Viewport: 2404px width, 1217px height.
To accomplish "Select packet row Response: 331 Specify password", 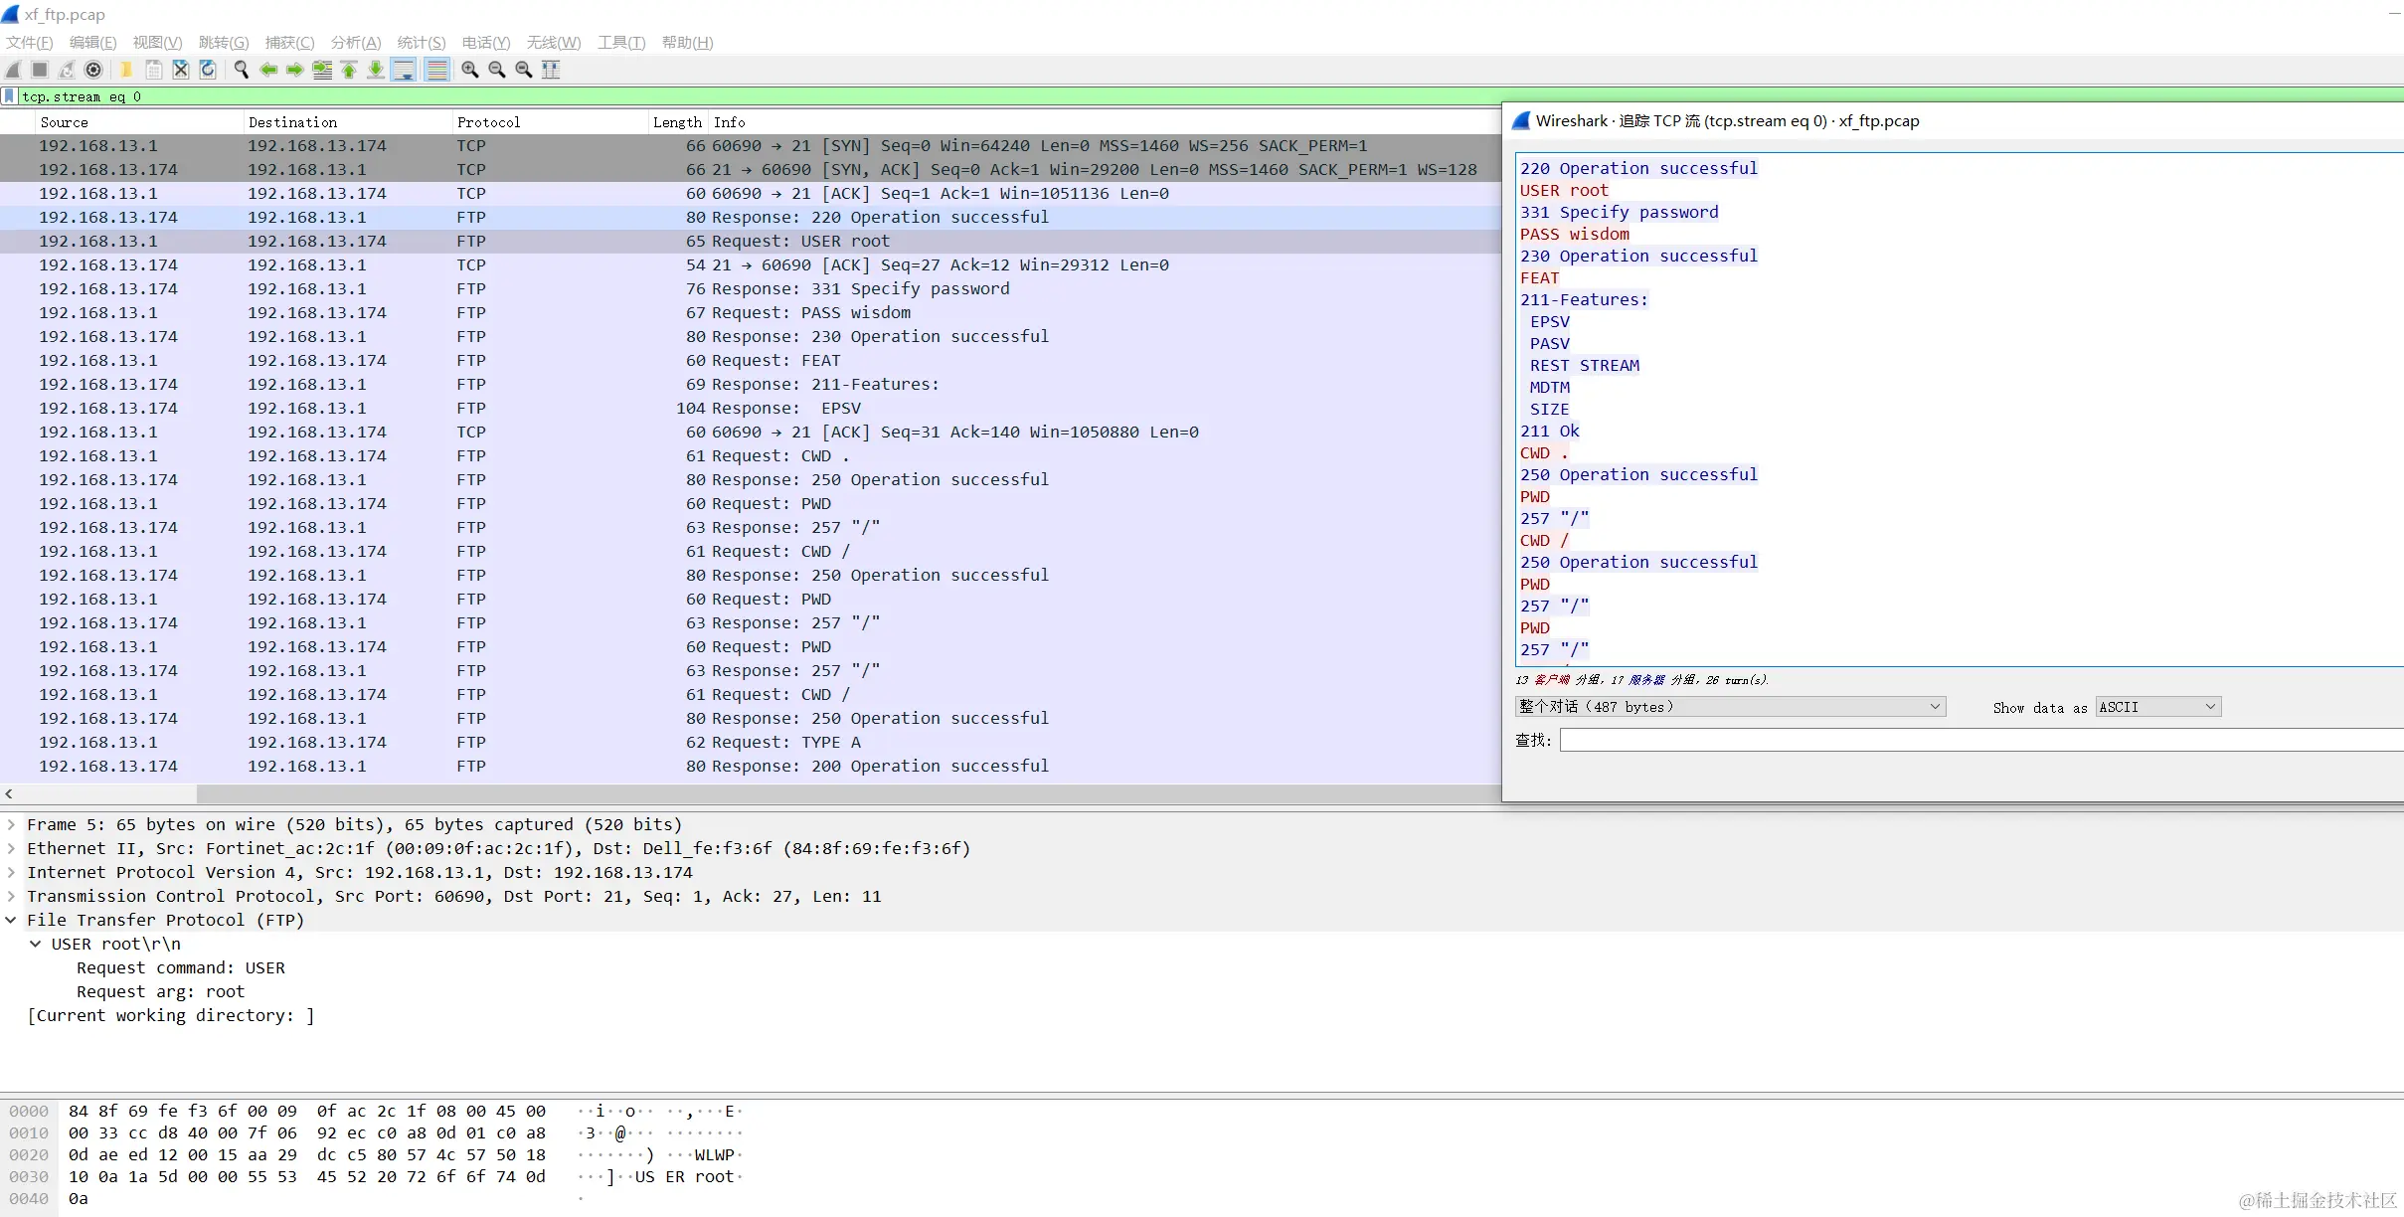I will tap(751, 288).
